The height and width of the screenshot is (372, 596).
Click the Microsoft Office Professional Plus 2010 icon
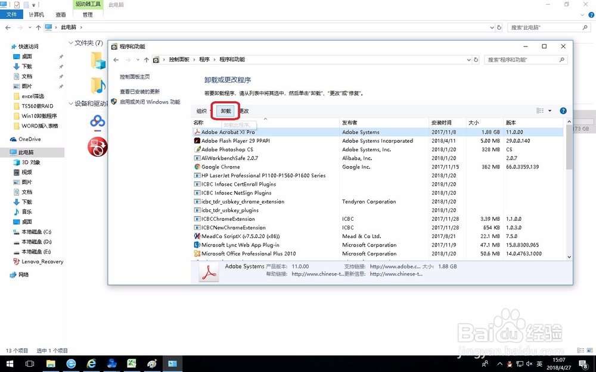[197, 254]
